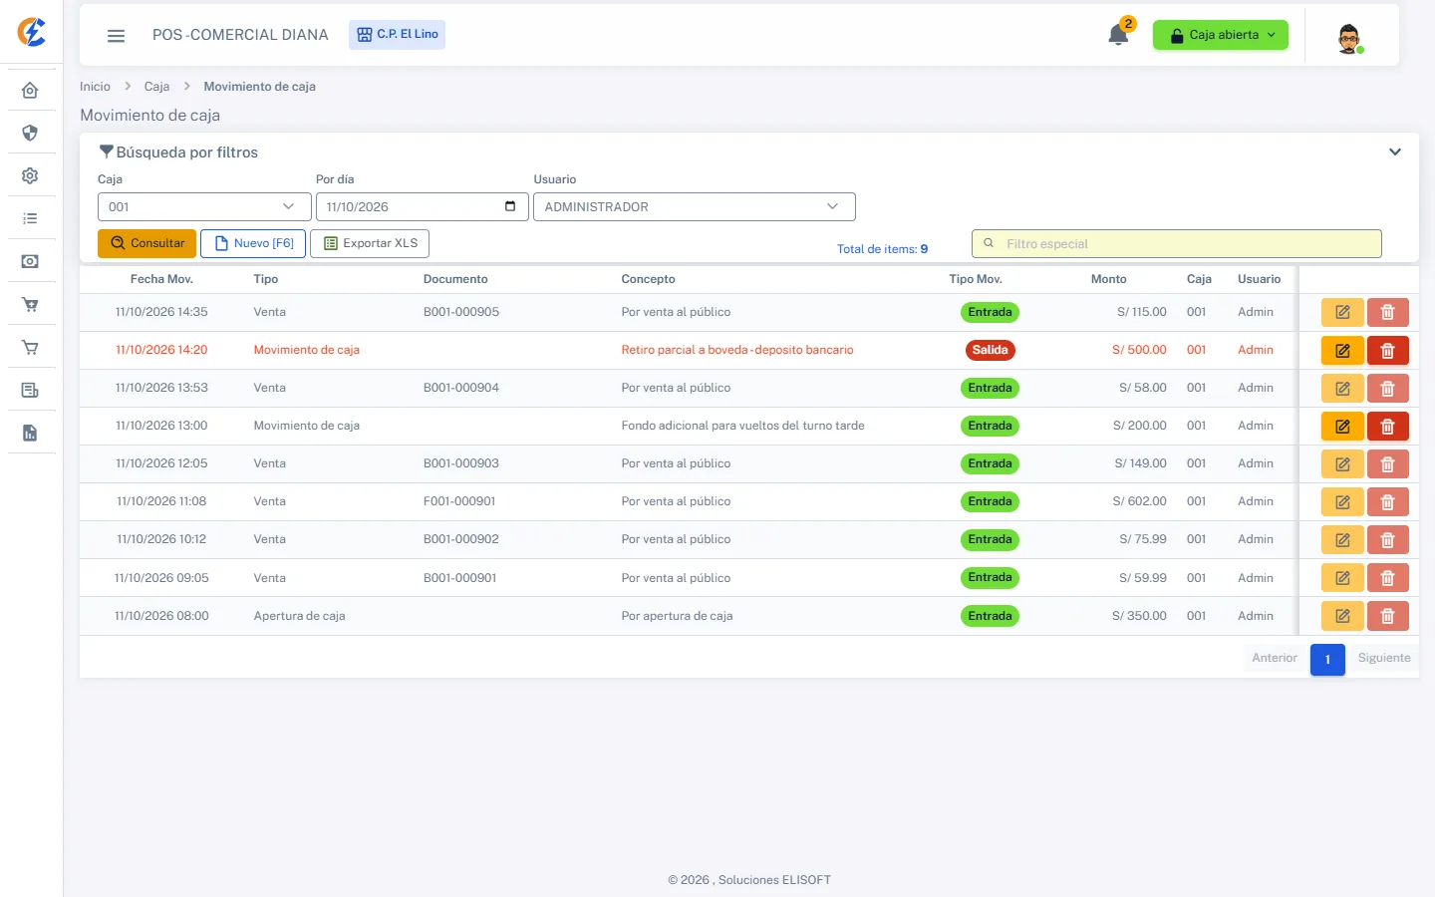The height and width of the screenshot is (897, 1435).
Task: Open the shield icon in sidebar
Action: click(x=30, y=133)
